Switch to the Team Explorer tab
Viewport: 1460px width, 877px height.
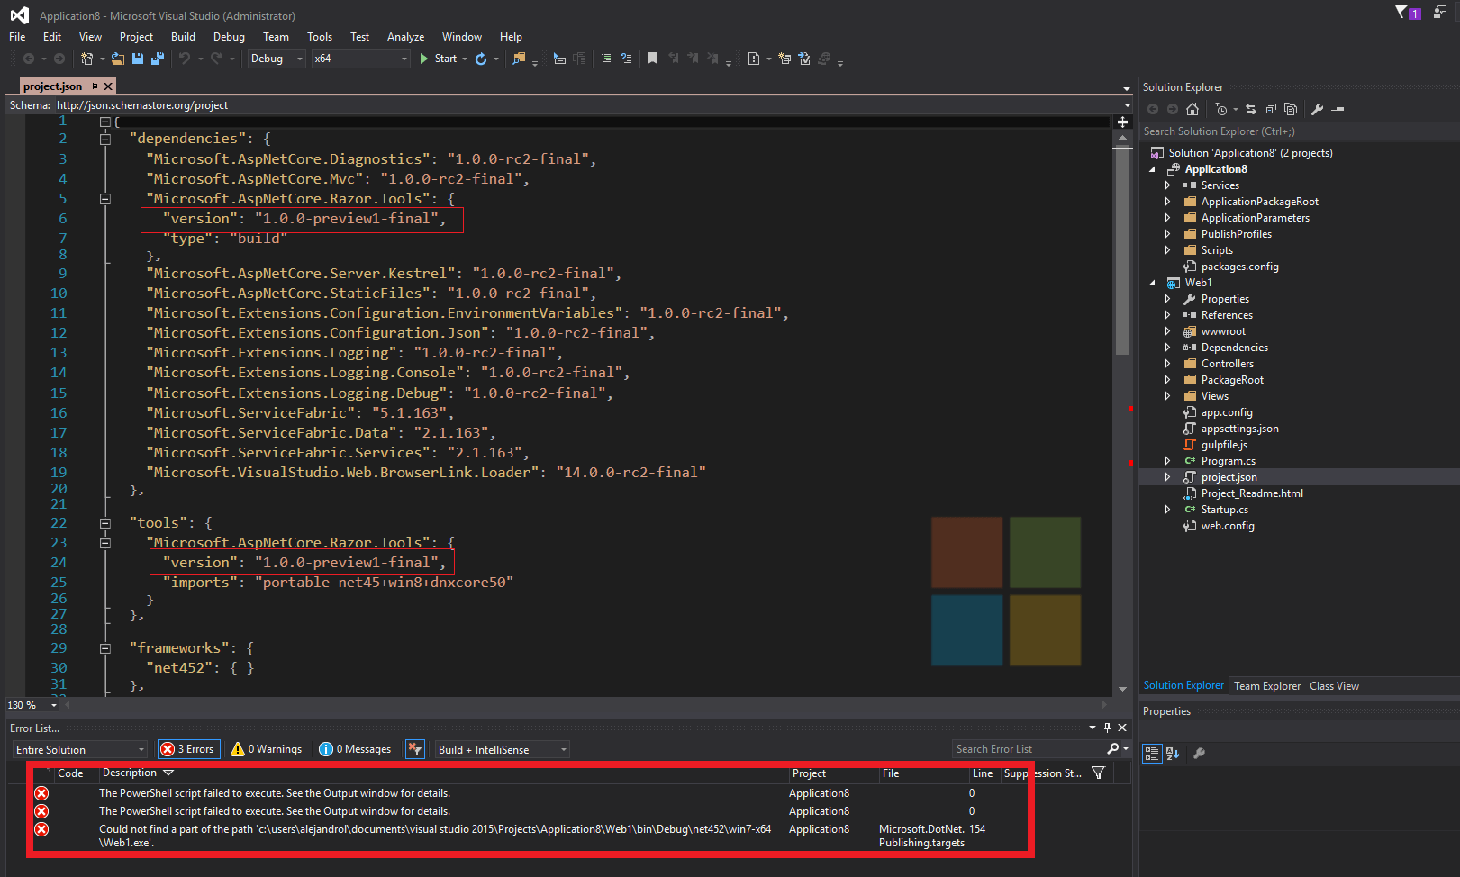[x=1266, y=686]
